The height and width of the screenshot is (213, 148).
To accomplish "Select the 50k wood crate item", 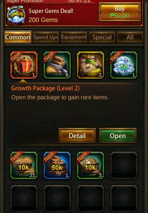I will pos(57,165).
